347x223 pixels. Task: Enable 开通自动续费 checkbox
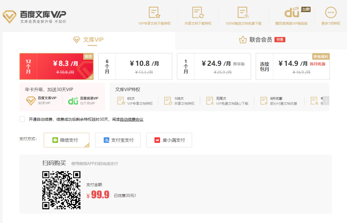(x=22, y=119)
